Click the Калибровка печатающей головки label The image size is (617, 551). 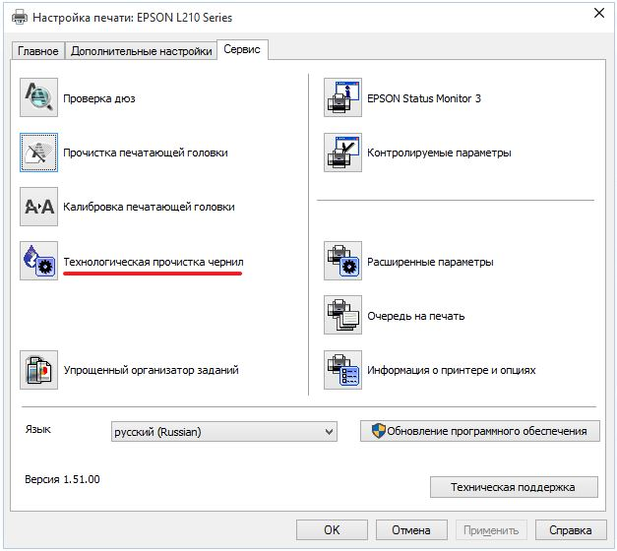click(149, 207)
